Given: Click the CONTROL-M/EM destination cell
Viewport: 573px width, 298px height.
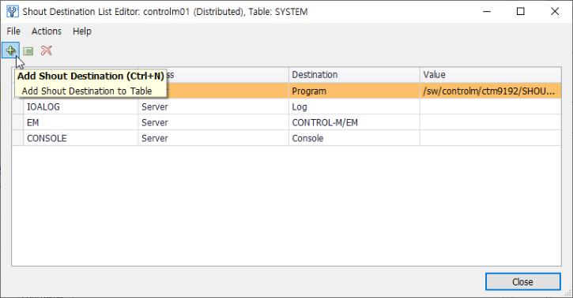Looking at the screenshot, I should pos(354,122).
